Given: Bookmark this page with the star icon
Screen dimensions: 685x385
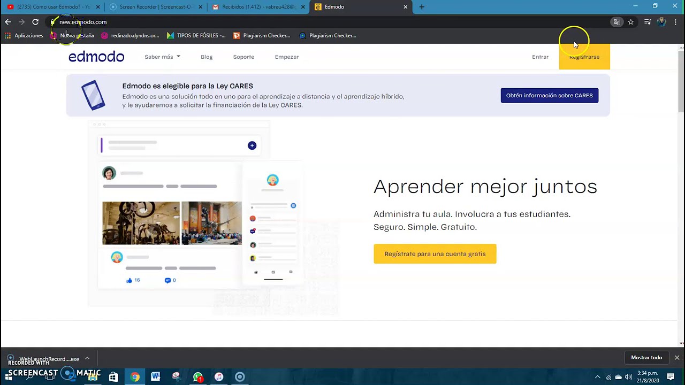Looking at the screenshot, I should coord(631,22).
